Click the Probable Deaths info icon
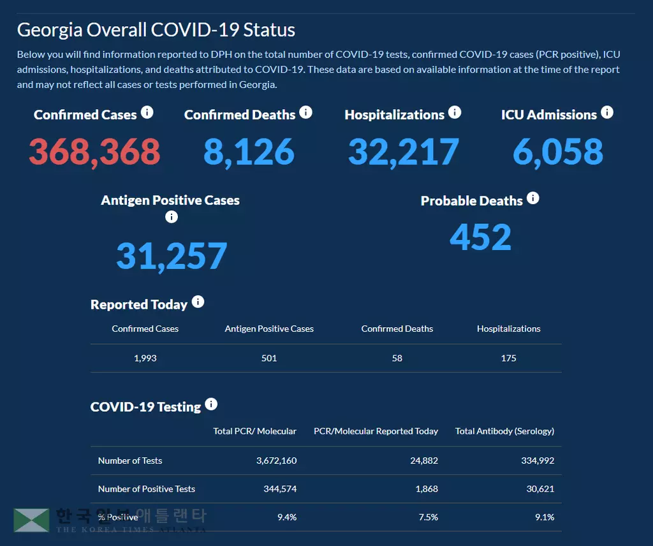The width and height of the screenshot is (653, 546). tap(533, 198)
